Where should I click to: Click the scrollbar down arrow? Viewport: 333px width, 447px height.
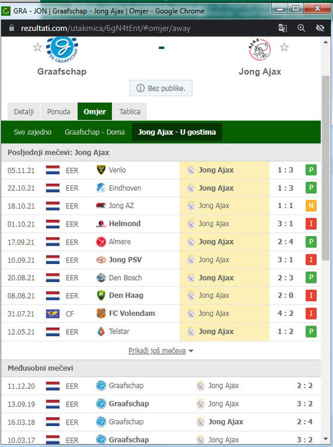[326, 439]
